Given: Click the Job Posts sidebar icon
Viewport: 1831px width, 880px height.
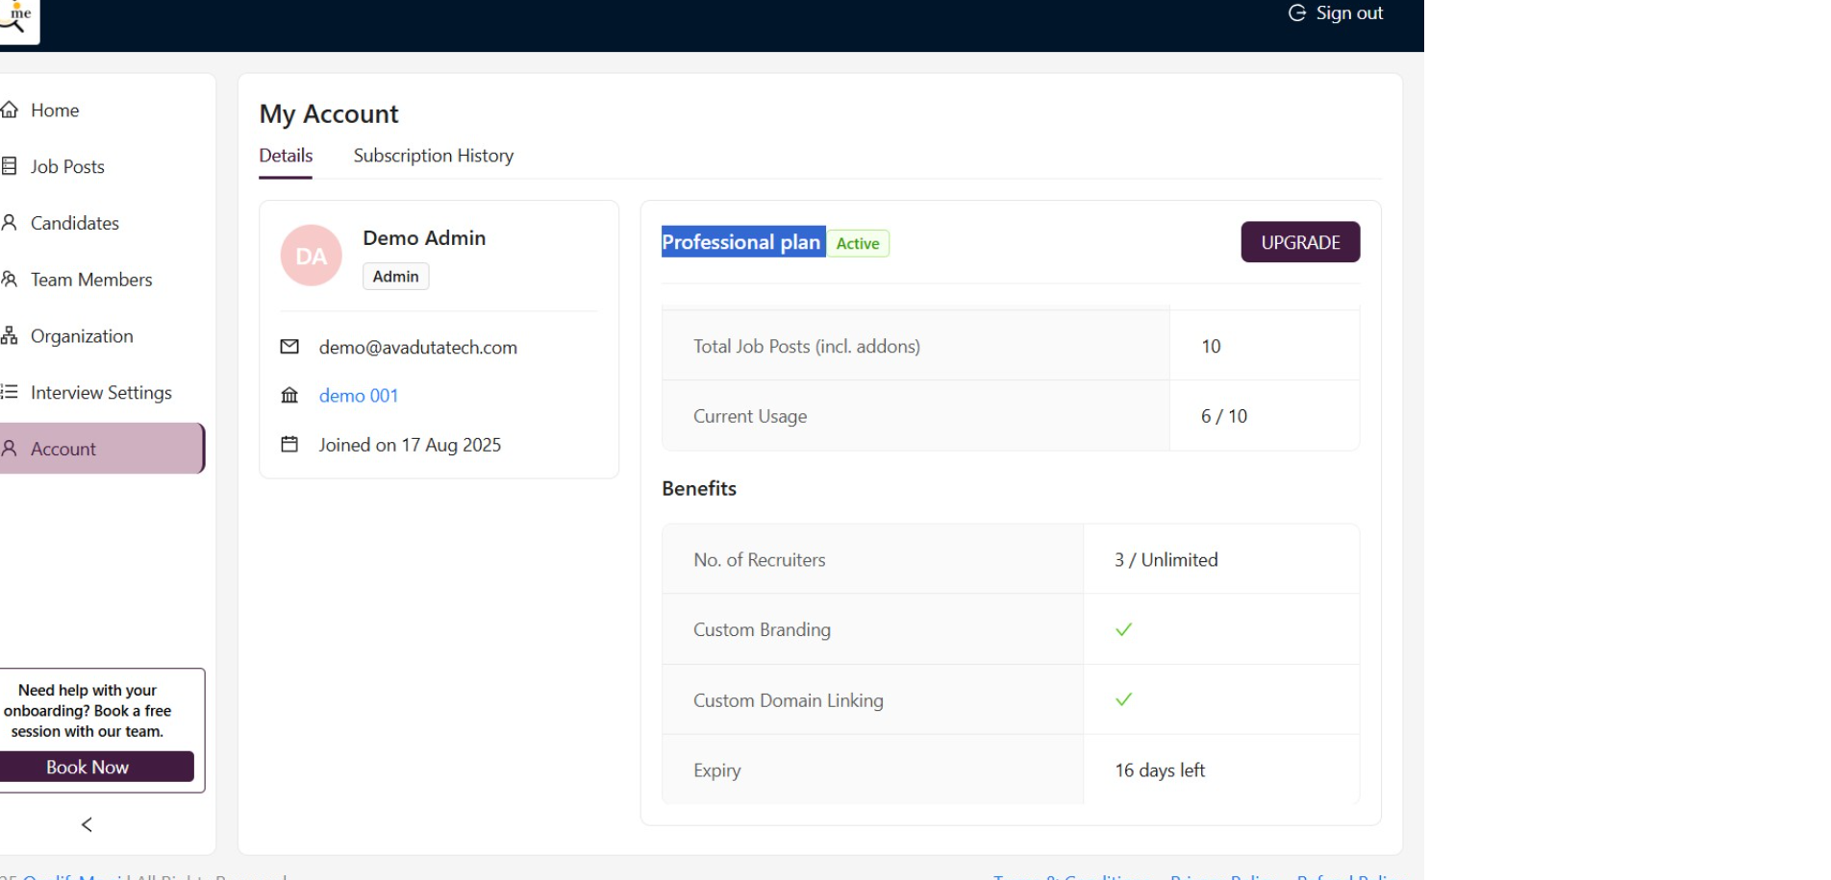Looking at the screenshot, I should [10, 166].
